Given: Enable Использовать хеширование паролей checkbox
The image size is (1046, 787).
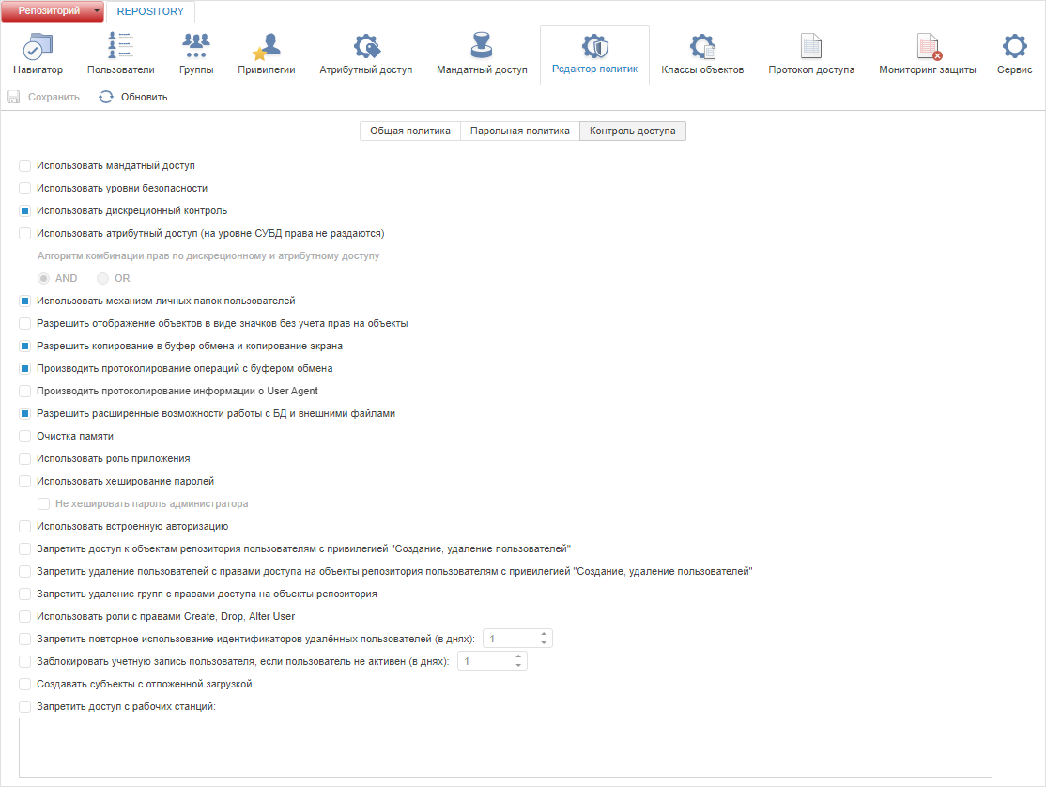Looking at the screenshot, I should click(x=24, y=482).
